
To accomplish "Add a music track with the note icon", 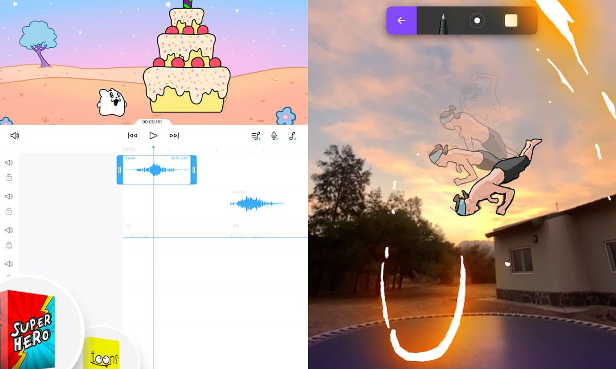I will click(292, 136).
